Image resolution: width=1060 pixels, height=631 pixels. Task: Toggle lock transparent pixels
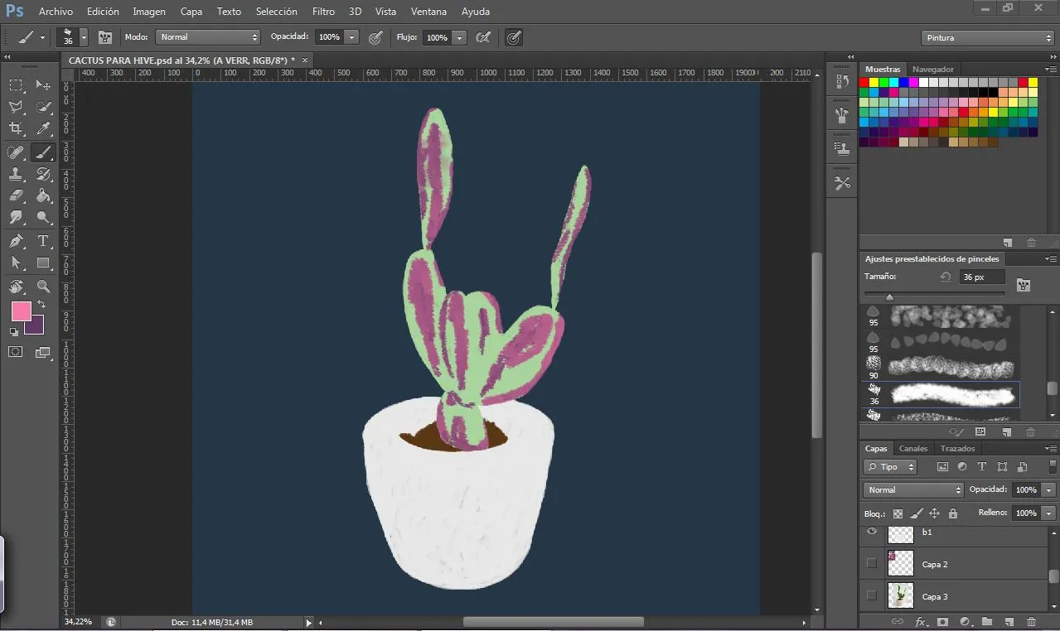(x=898, y=513)
